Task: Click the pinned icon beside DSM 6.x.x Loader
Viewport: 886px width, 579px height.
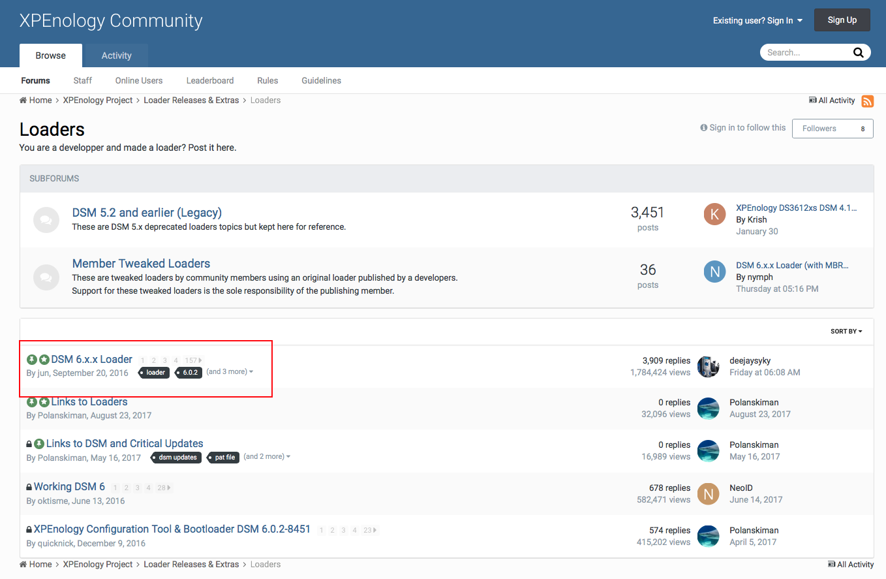Action: coord(31,360)
